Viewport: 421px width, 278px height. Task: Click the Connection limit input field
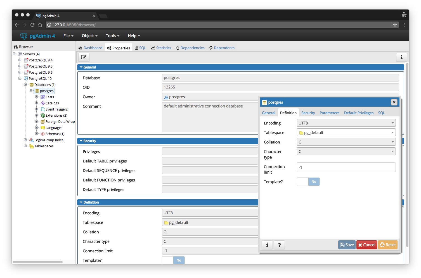[346, 167]
